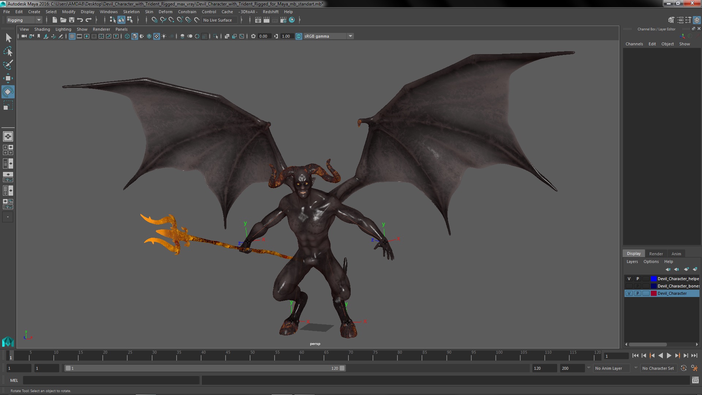
Task: Open Render Settings clapperboard with gear
Action: coord(283,20)
